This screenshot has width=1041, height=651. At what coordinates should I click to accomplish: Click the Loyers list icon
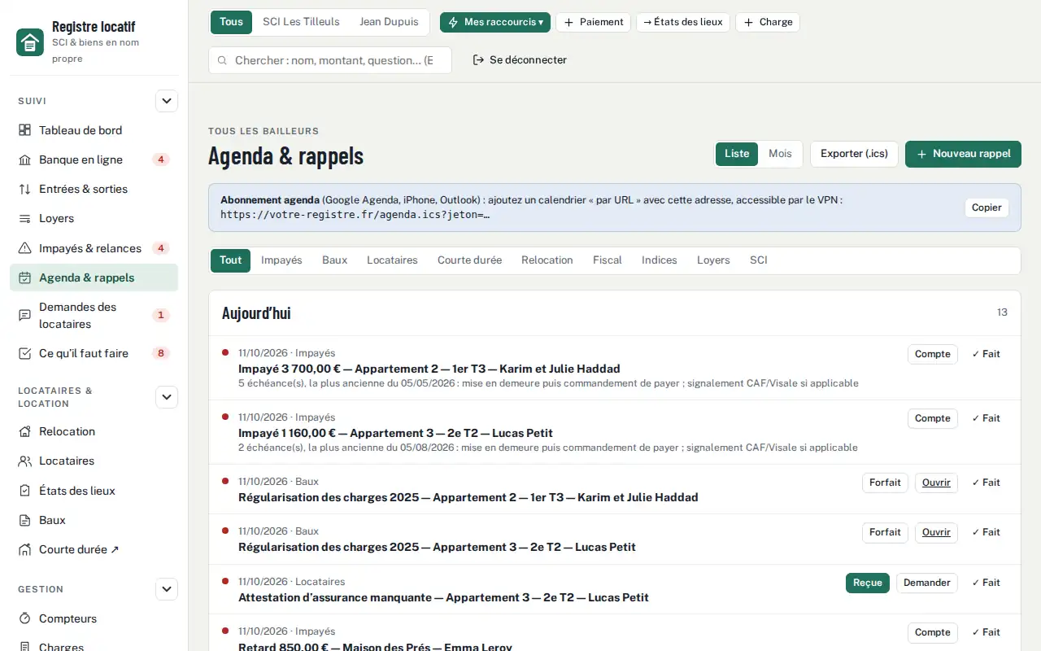[24, 218]
